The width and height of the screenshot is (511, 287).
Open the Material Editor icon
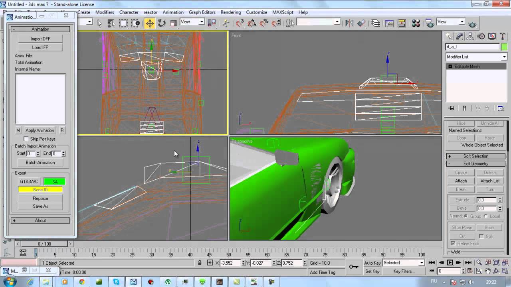(x=416, y=23)
